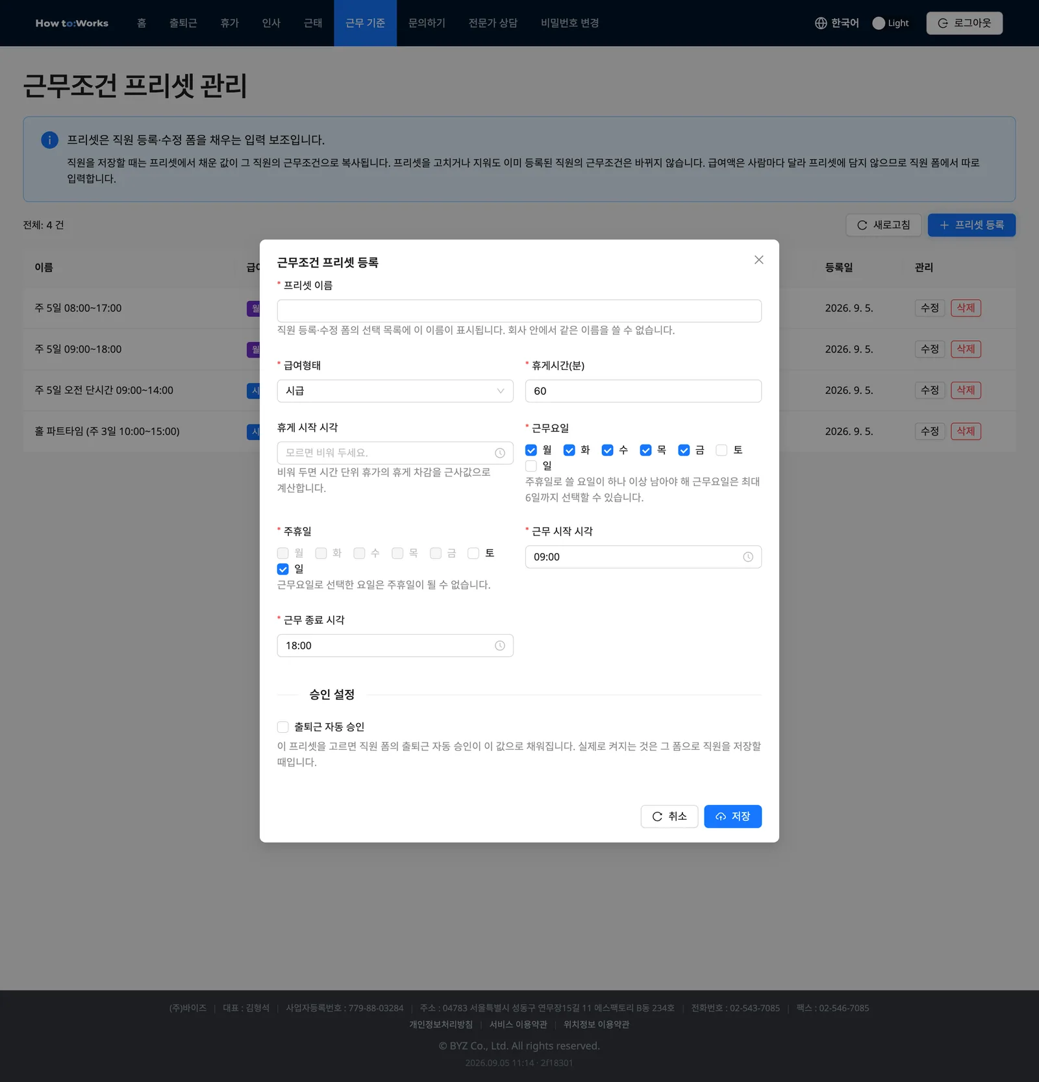1039x1082 pixels.
Task: Check 토 in 근무요일
Action: click(721, 450)
